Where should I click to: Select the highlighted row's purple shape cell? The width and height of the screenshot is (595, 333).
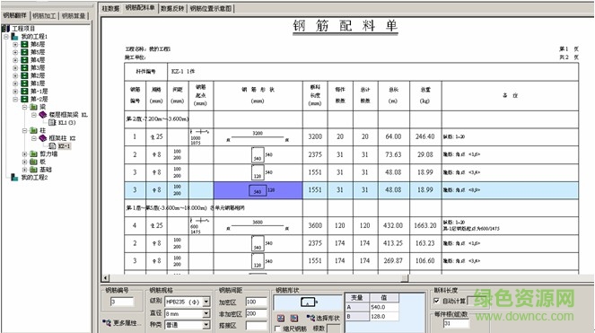(x=258, y=190)
